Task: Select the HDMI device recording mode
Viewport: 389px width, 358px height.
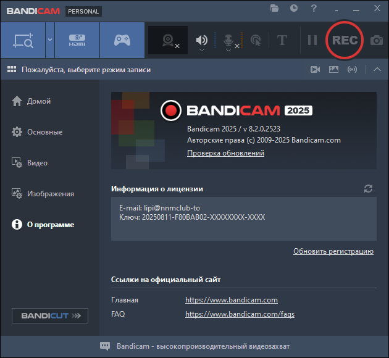Action: tap(77, 40)
